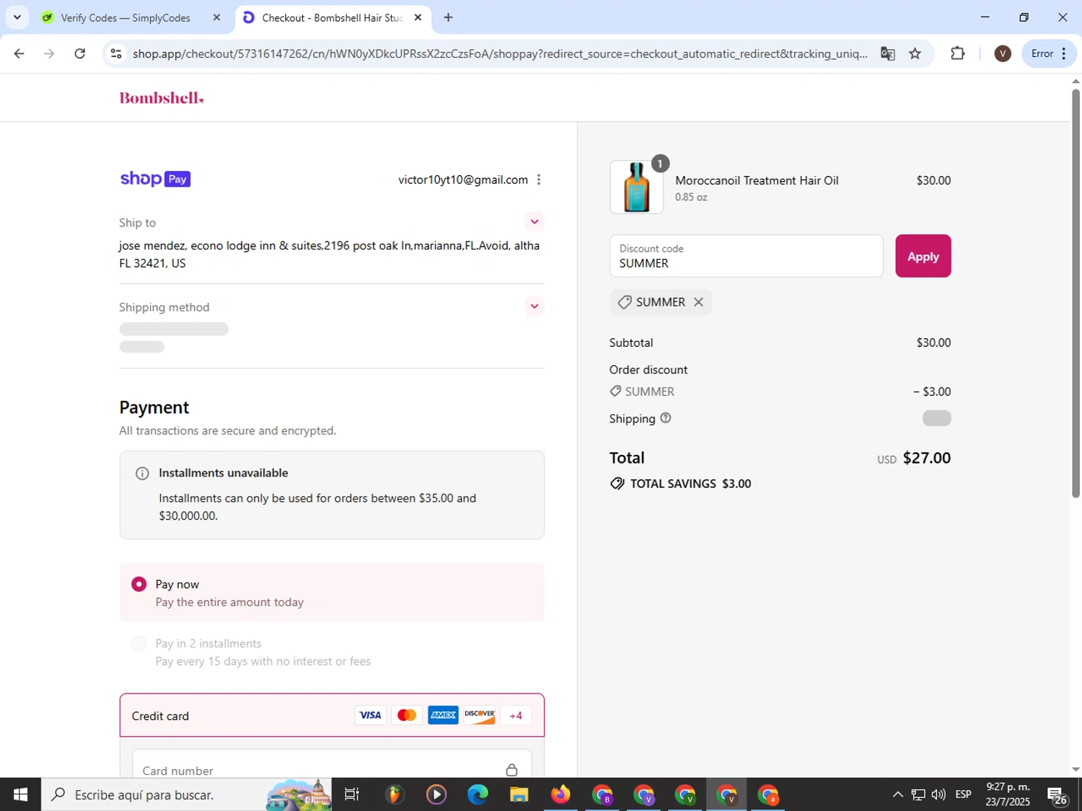Show hidden system tray icons
This screenshot has height=811, width=1082.
(x=897, y=794)
